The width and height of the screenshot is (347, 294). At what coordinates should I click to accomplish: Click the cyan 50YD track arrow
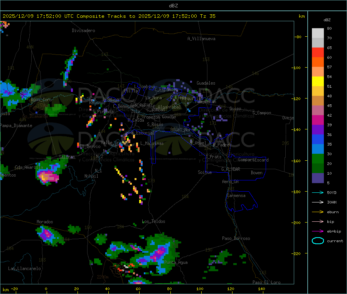tap(318, 192)
